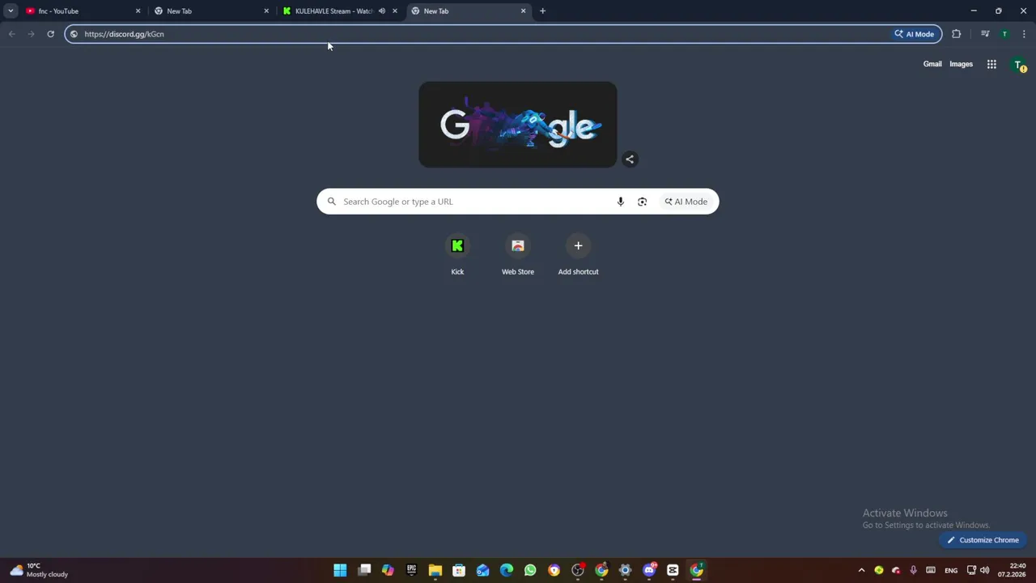This screenshot has width=1036, height=583.
Task: Switch to the fnc - YouTube tab
Action: 81,11
